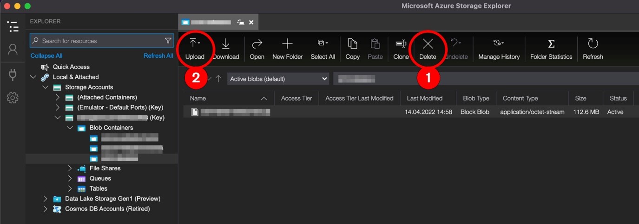Screen dimensions: 639x224
Task: Open the Active blobs (default) dropdown
Action: [x=278, y=79]
